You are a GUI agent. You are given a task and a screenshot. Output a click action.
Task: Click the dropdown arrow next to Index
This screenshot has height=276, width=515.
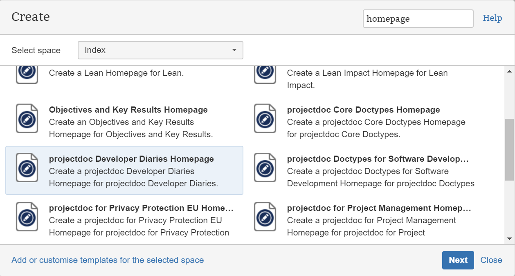pos(234,50)
